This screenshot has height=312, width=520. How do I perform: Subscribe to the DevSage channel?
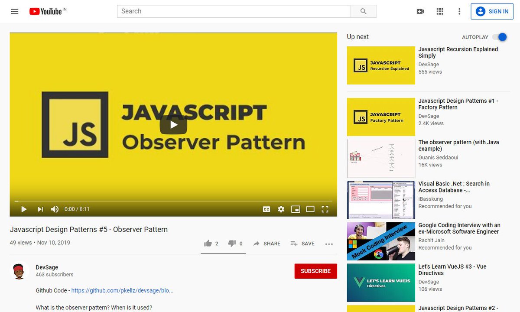click(315, 271)
